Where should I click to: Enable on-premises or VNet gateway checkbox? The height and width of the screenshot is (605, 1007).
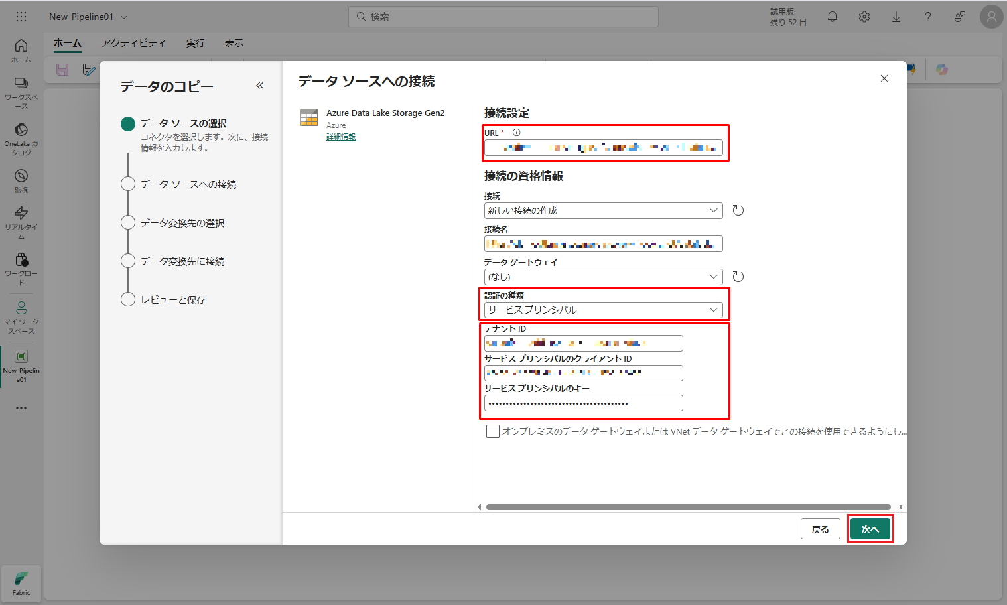coord(493,431)
